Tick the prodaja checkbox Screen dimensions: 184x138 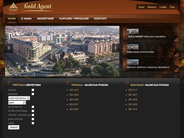coord(33,90)
